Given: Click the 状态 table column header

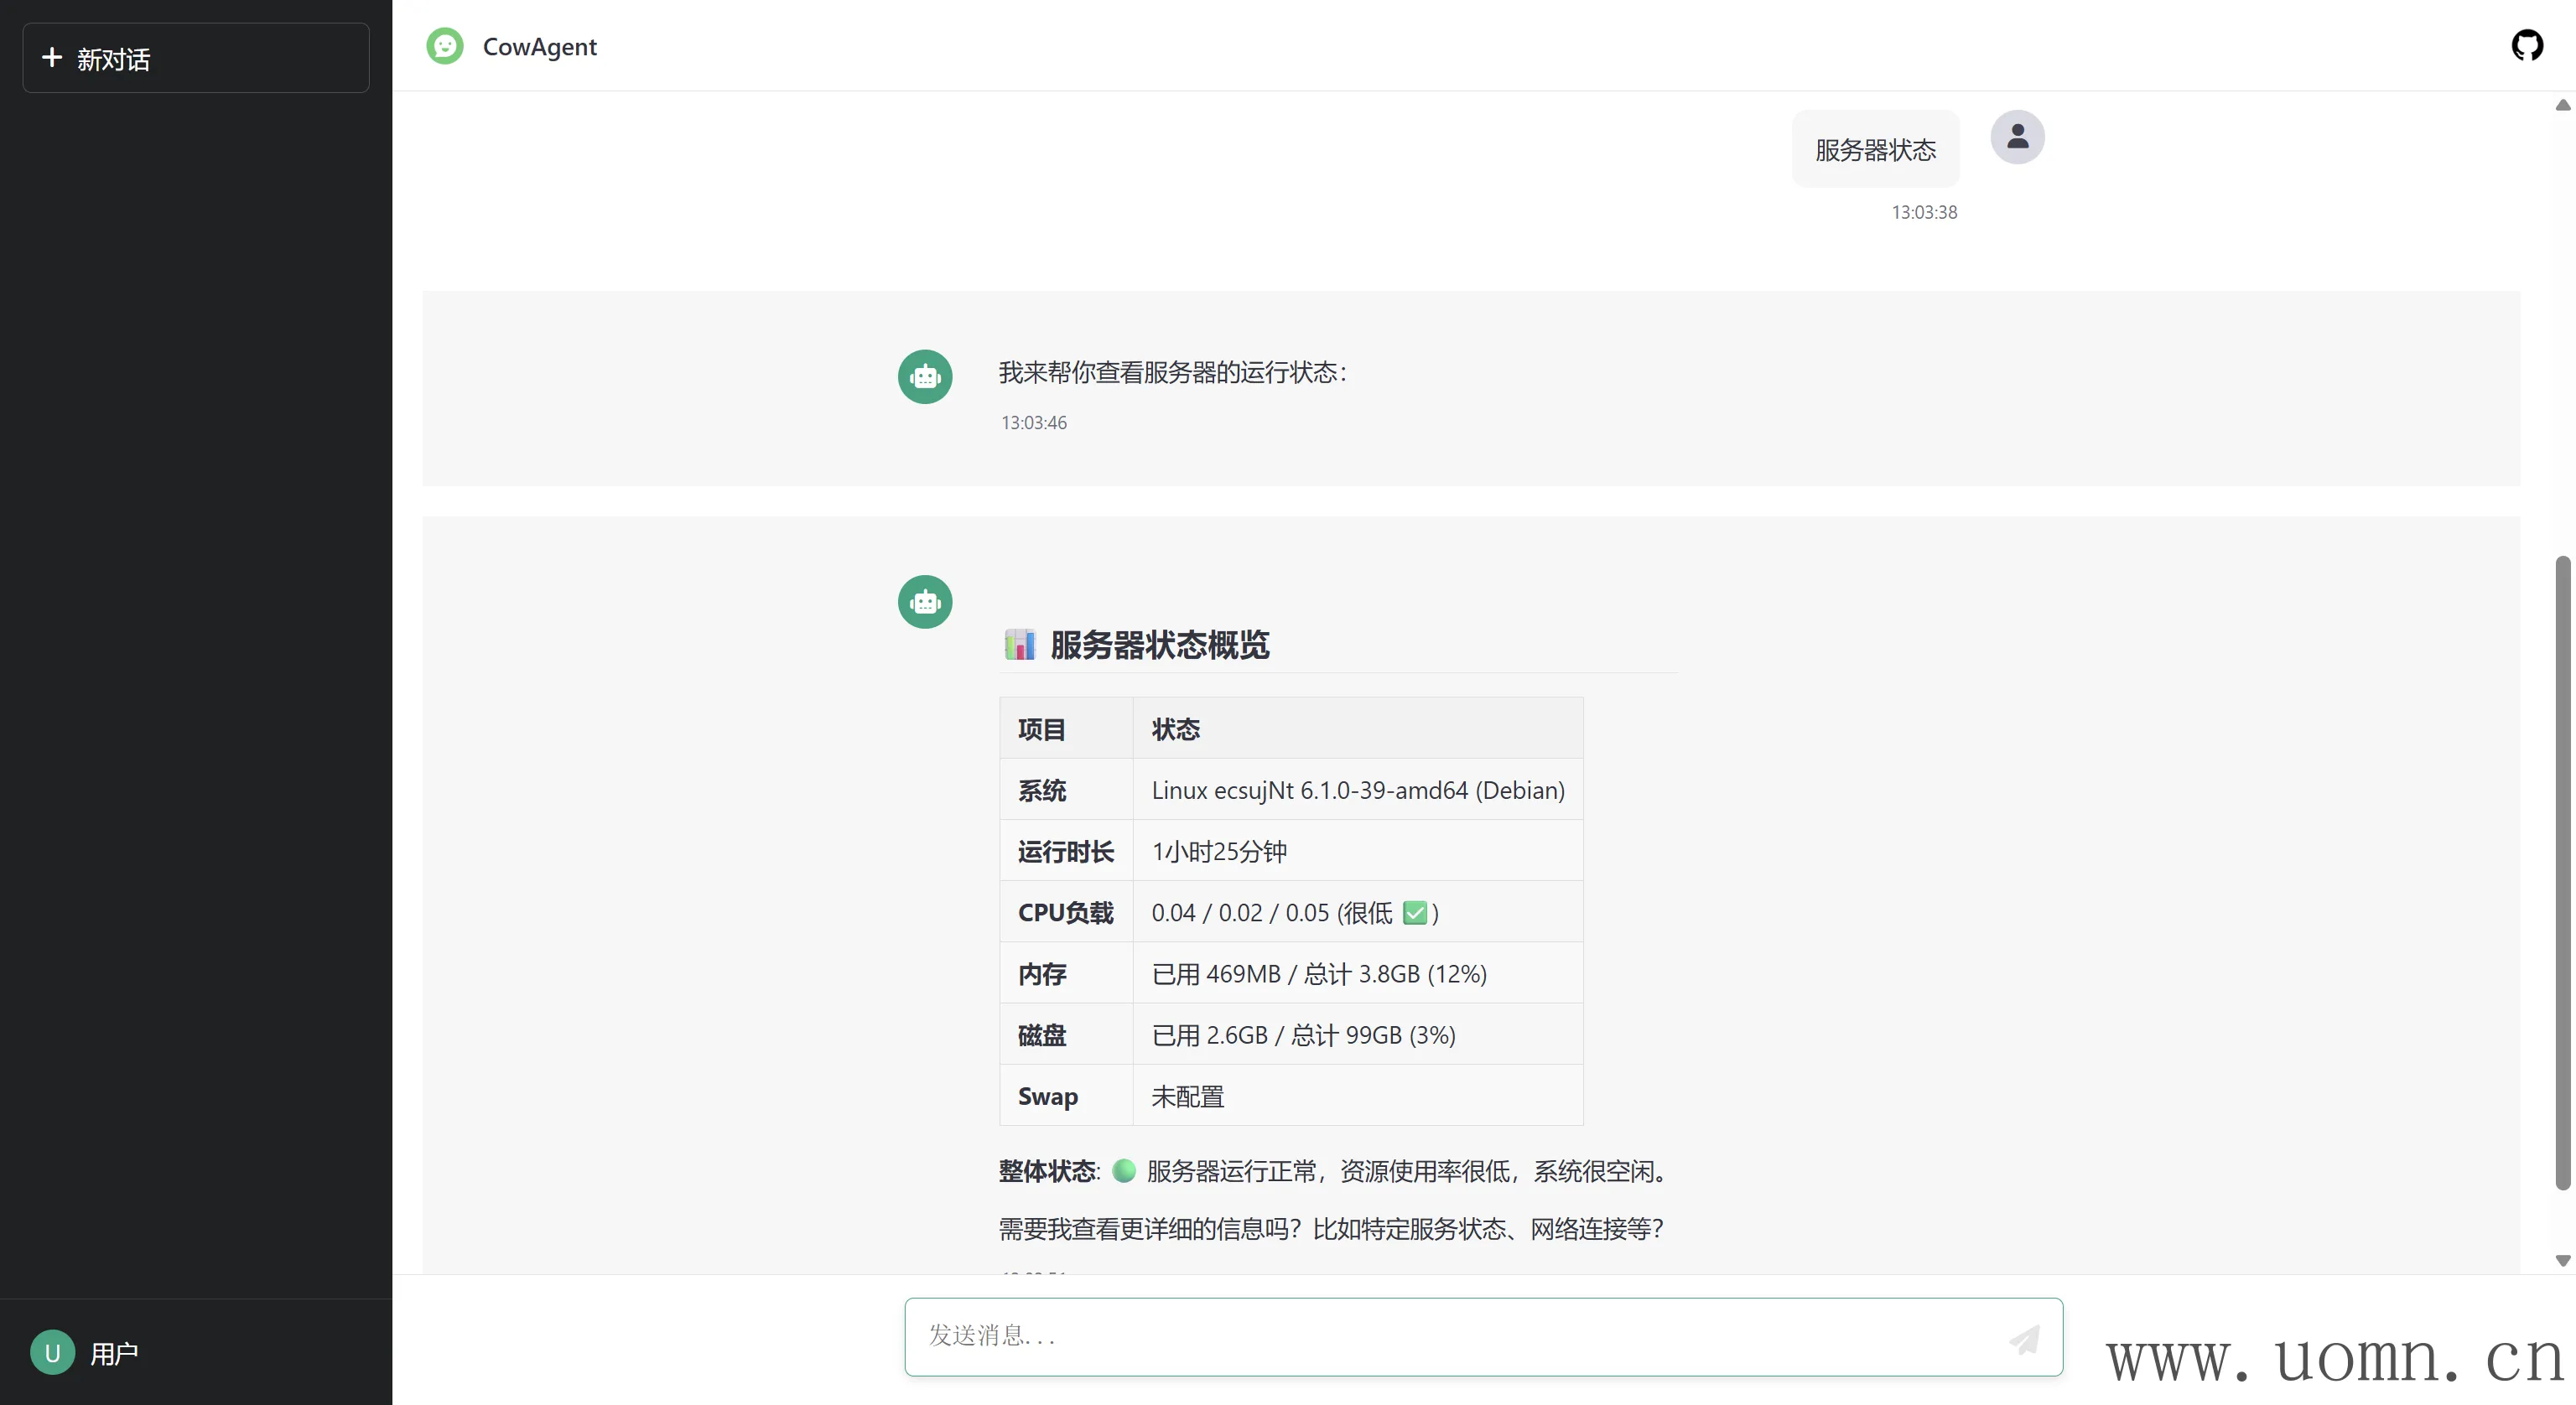Looking at the screenshot, I should 1175,729.
